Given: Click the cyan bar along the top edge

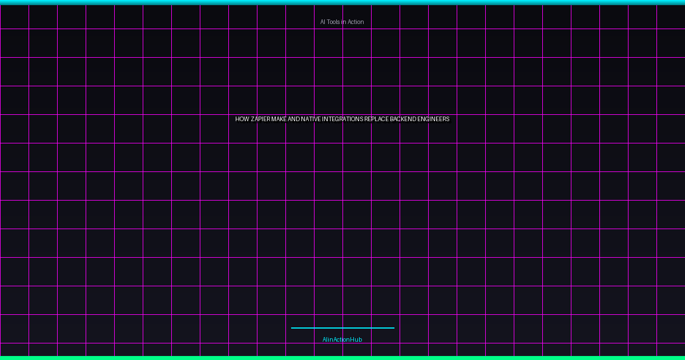Looking at the screenshot, I should 342,2.
